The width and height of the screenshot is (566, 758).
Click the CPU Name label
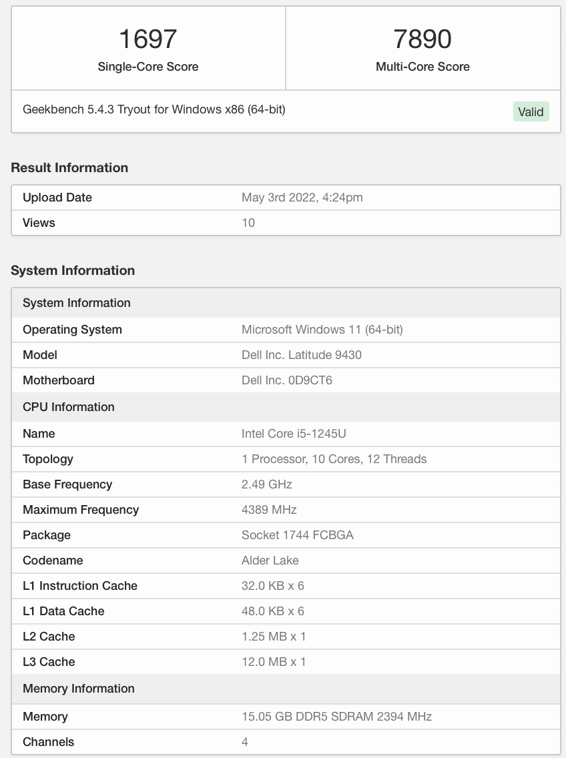[39, 434]
